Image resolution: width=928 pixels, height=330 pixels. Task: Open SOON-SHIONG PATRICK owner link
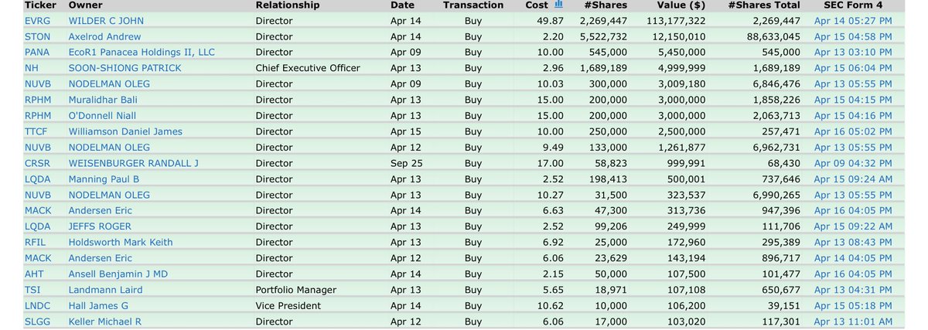[125, 68]
